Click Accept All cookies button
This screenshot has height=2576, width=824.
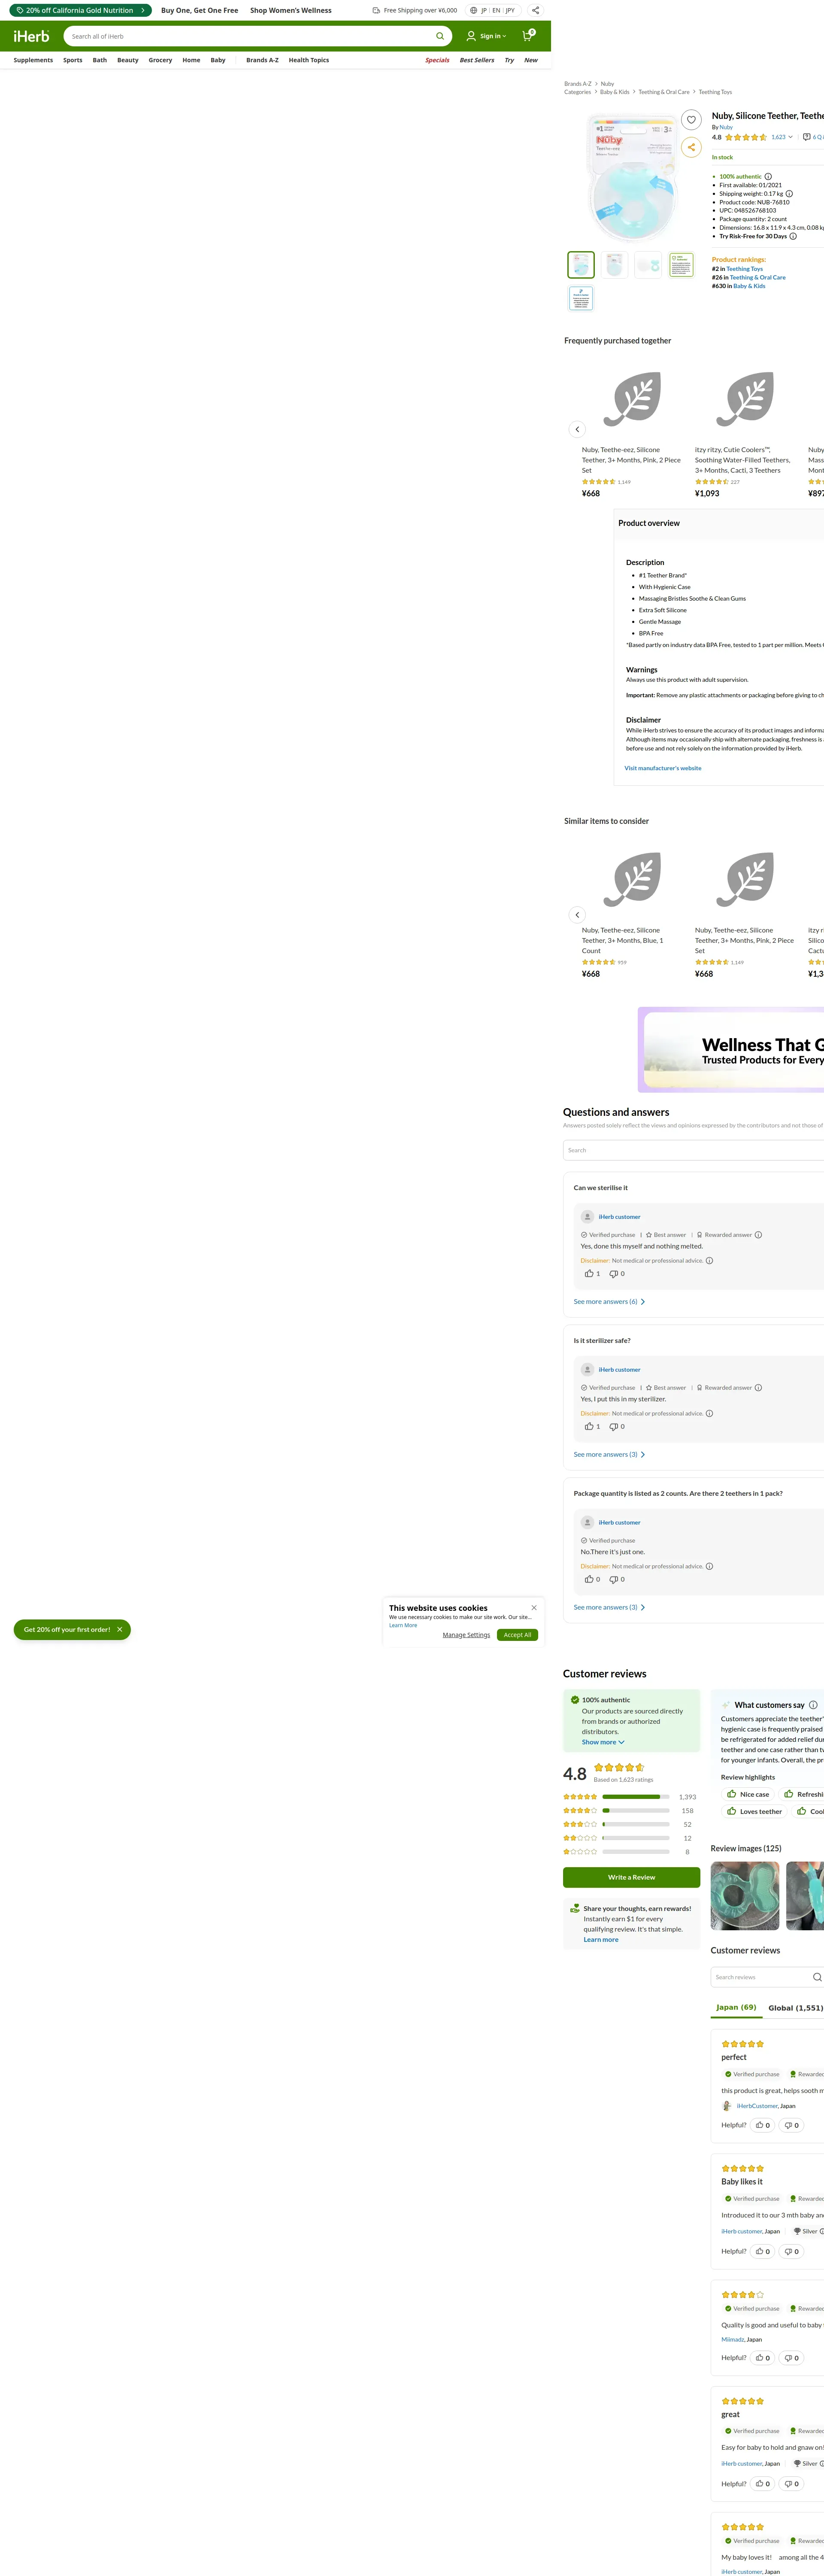(517, 1635)
